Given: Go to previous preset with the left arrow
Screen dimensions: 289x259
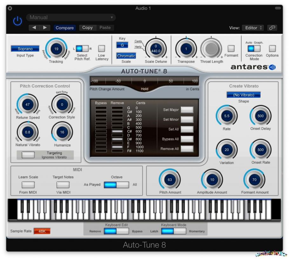Looking at the screenshot, I should pyautogui.click(x=34, y=28).
